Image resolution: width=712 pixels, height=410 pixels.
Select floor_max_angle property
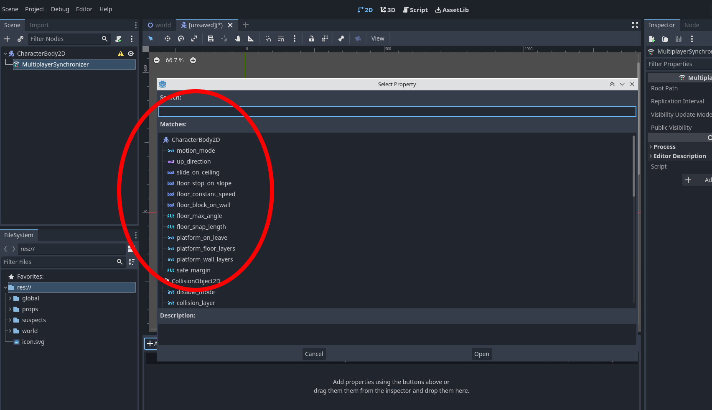199,216
